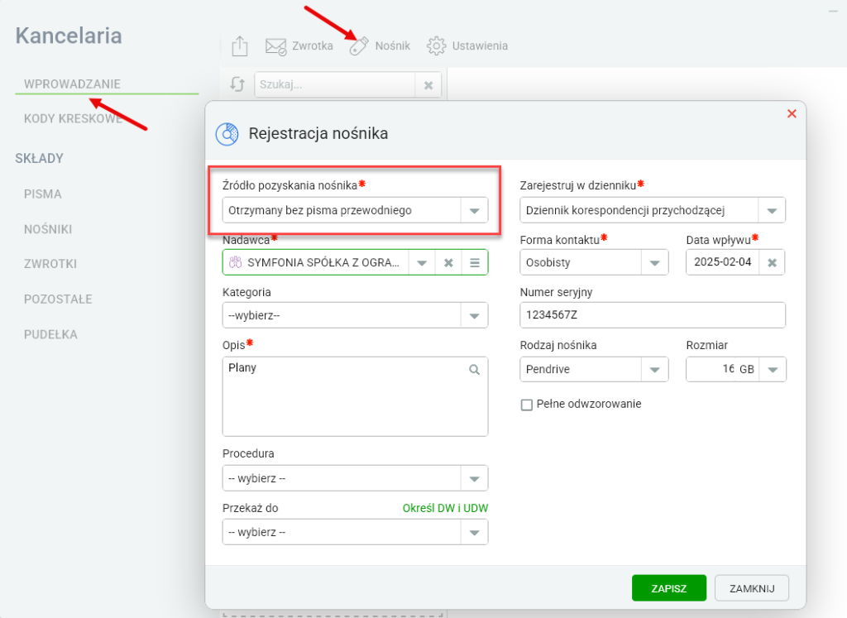Viewport: 847px width, 618px height.
Task: Click the SKŁADY section header
Action: pos(40,158)
